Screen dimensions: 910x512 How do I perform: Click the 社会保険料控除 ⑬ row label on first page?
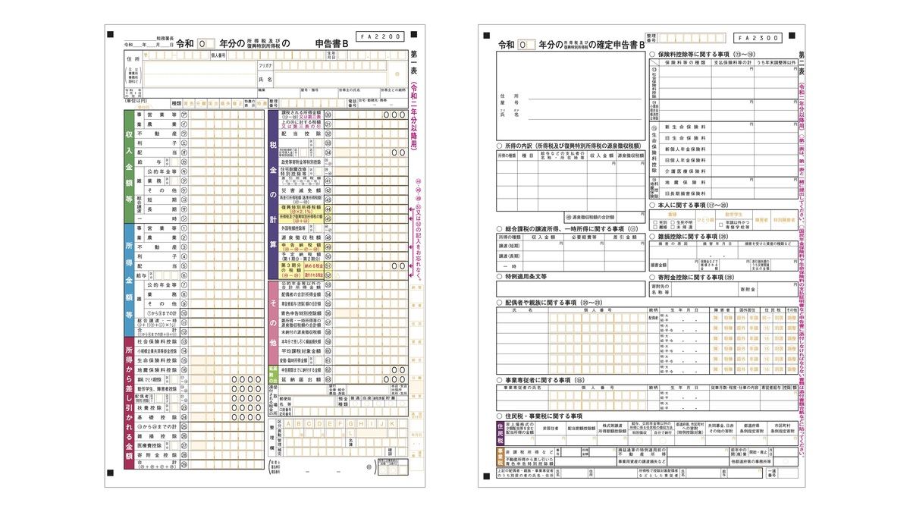[x=156, y=341]
